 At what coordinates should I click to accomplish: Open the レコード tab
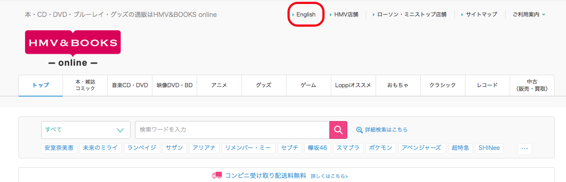[x=487, y=85]
